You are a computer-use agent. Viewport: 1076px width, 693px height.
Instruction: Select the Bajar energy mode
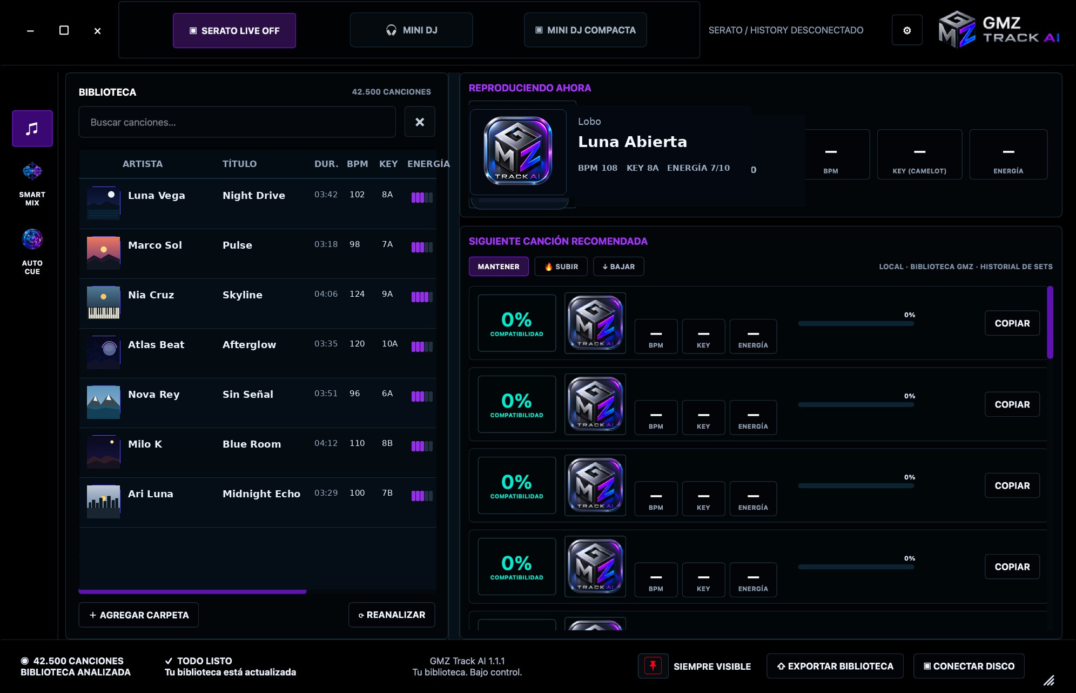(x=618, y=266)
